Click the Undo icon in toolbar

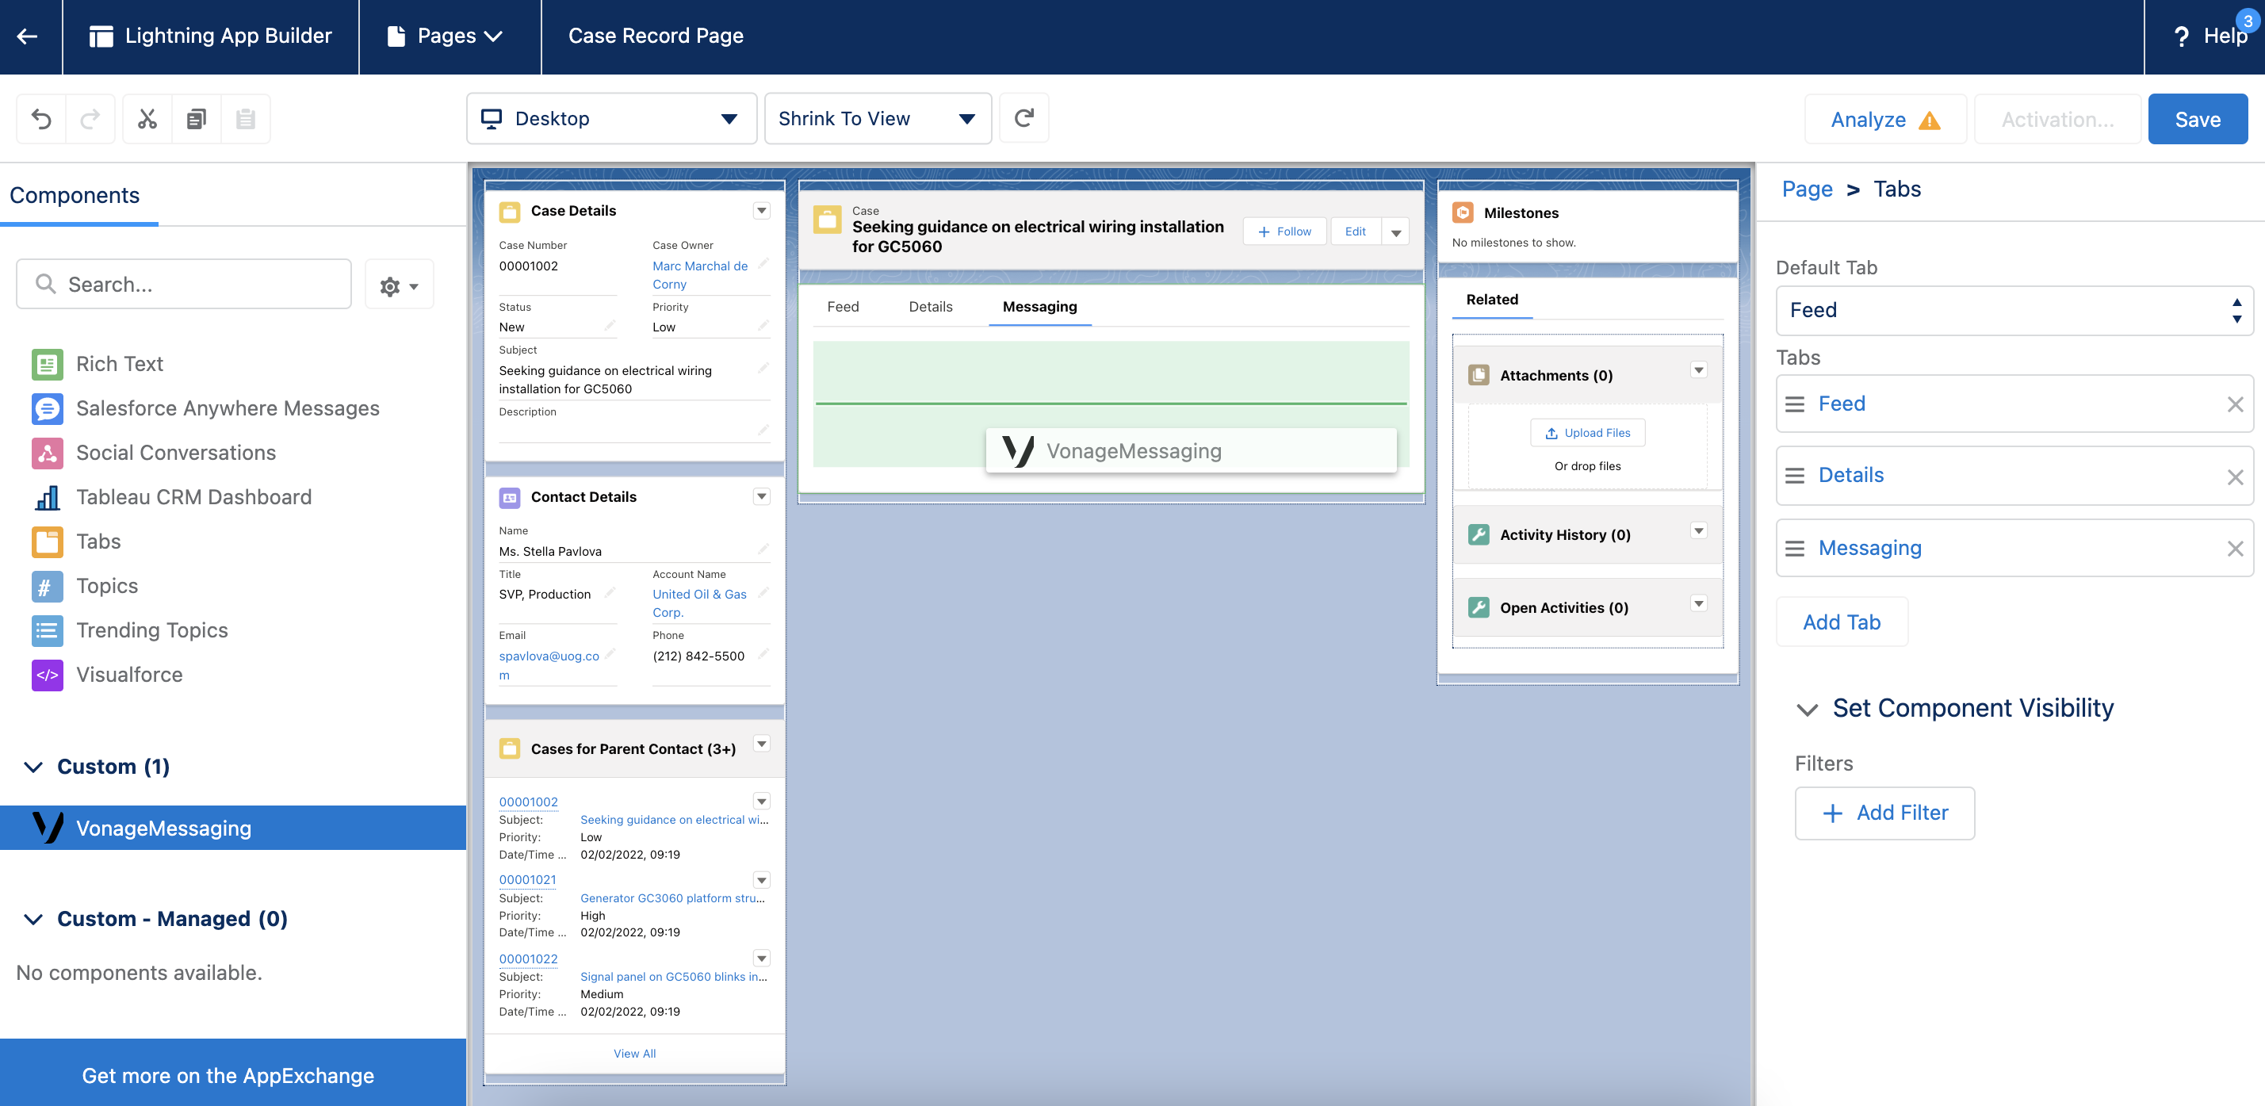coord(41,119)
